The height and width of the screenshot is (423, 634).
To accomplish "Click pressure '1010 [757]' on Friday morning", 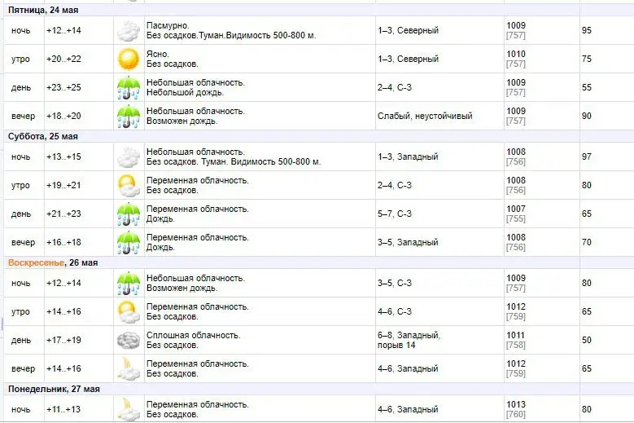I will click(516, 59).
